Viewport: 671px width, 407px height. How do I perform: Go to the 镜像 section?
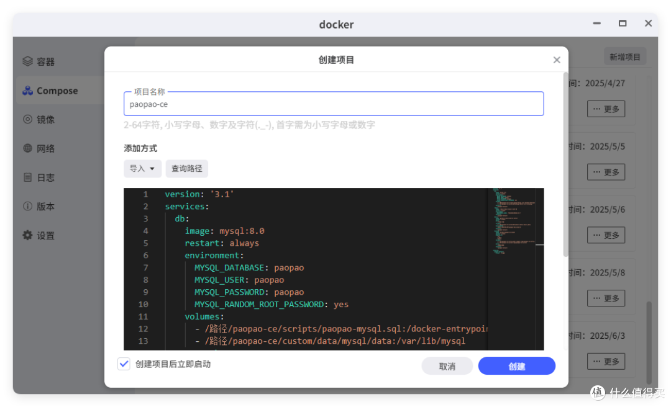(x=45, y=120)
